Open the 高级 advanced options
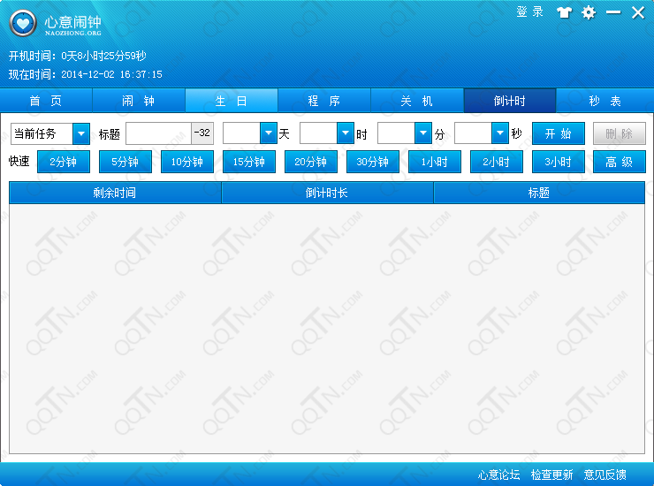Screen dimensions: 654x486 tap(620, 162)
